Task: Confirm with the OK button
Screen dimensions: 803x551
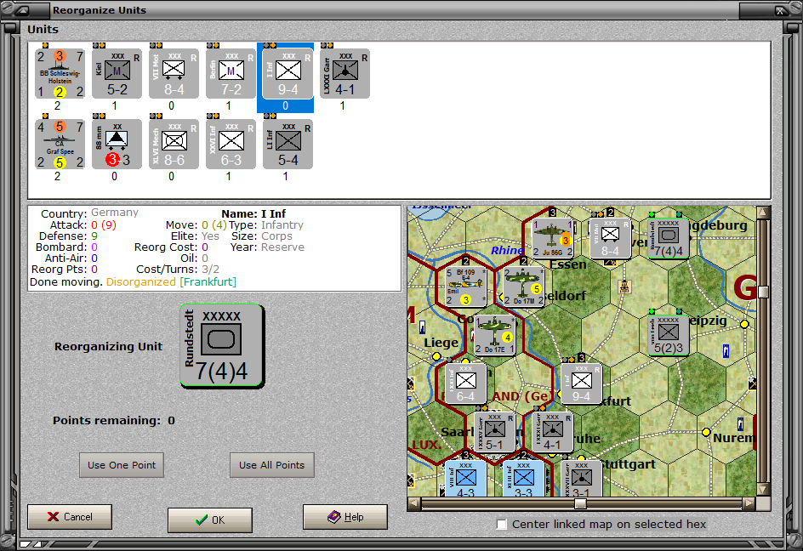Action: [210, 520]
